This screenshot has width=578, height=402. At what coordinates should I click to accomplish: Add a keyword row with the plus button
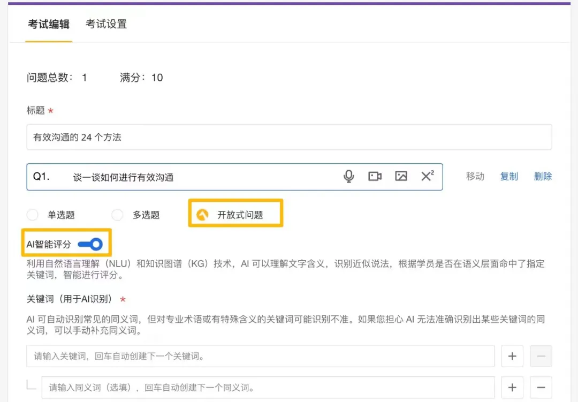(512, 356)
